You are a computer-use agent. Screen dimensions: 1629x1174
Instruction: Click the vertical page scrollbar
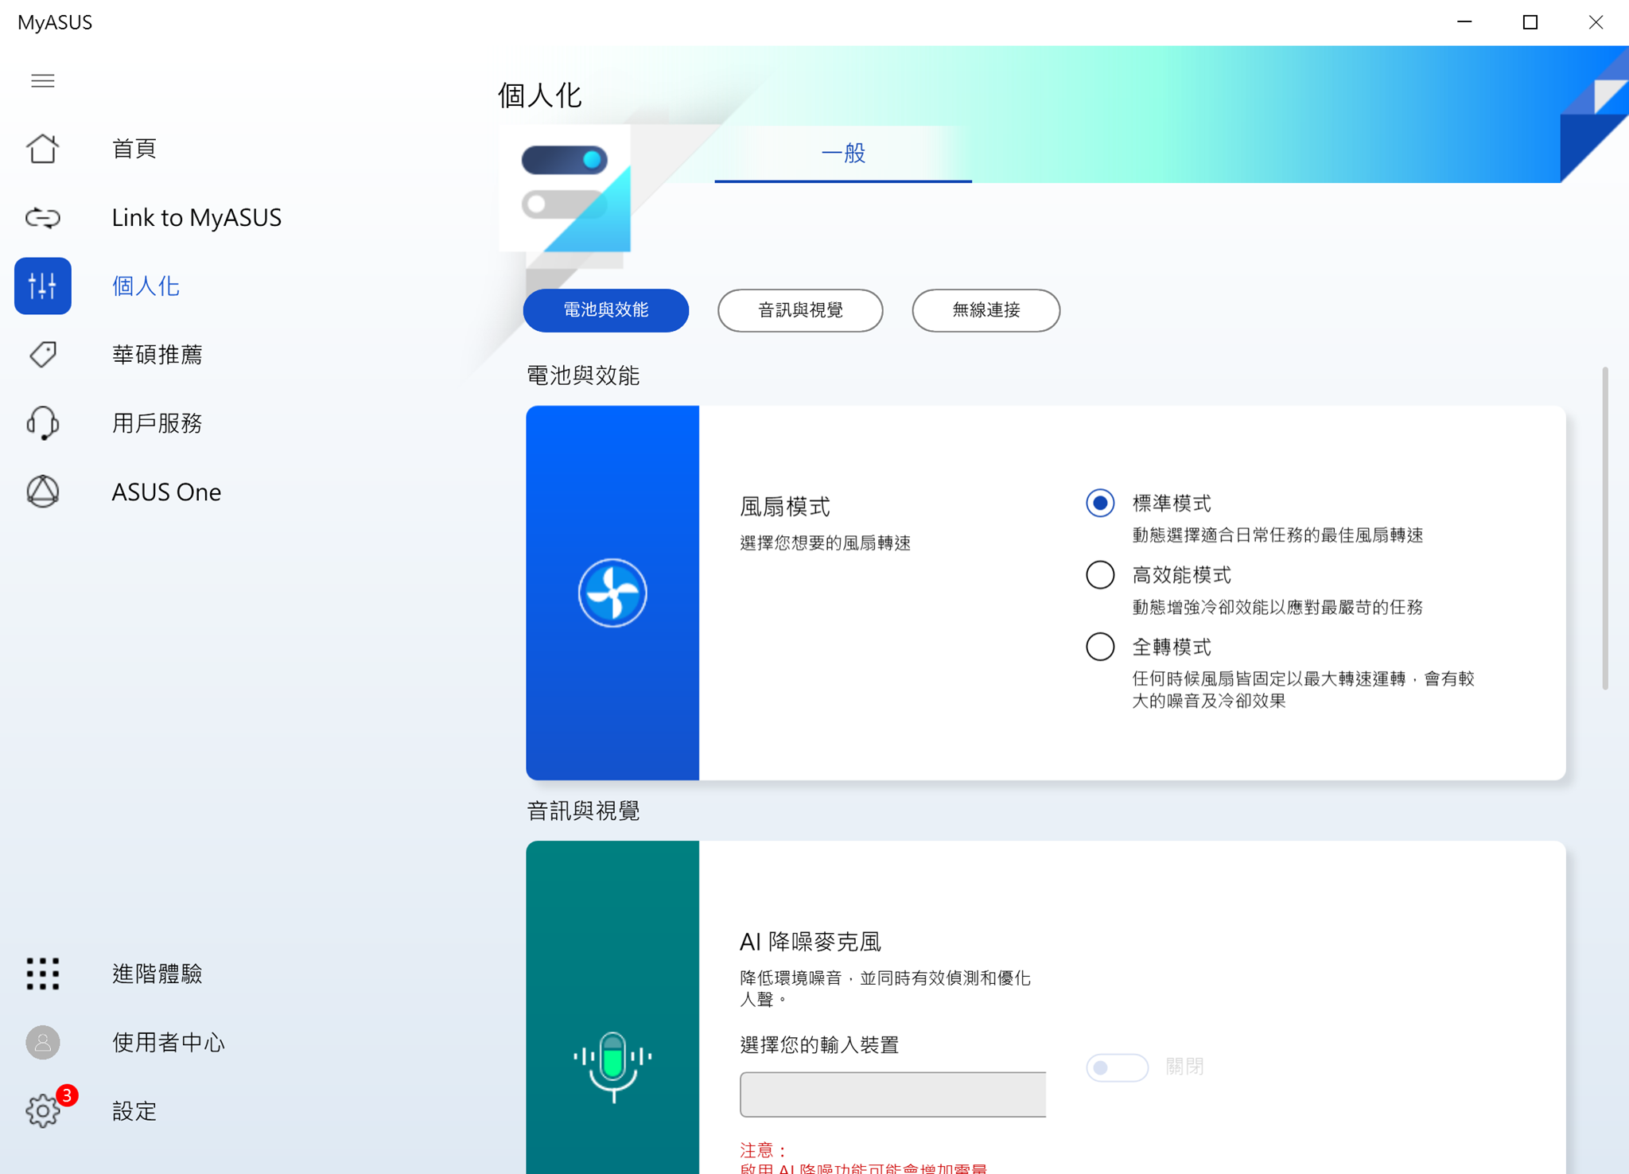click(x=1605, y=528)
